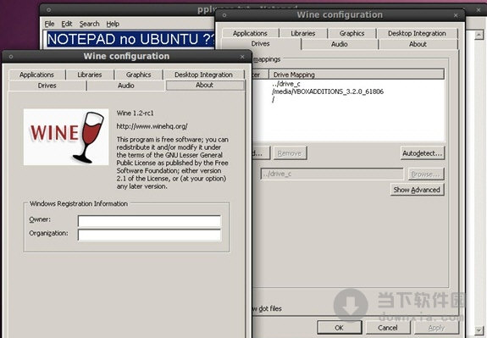Click rear Wine window title bar menu dot
The image size is (487, 338).
[224, 15]
